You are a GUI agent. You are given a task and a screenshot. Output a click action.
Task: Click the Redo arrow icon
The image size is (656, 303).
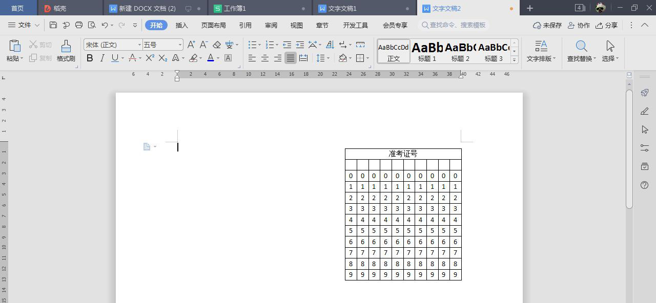[121, 25]
